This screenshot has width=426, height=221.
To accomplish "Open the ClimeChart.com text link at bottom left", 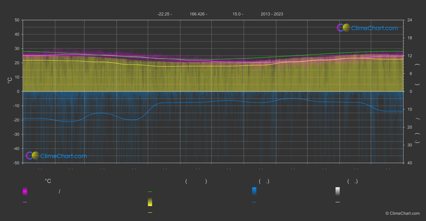I will point(64,156).
